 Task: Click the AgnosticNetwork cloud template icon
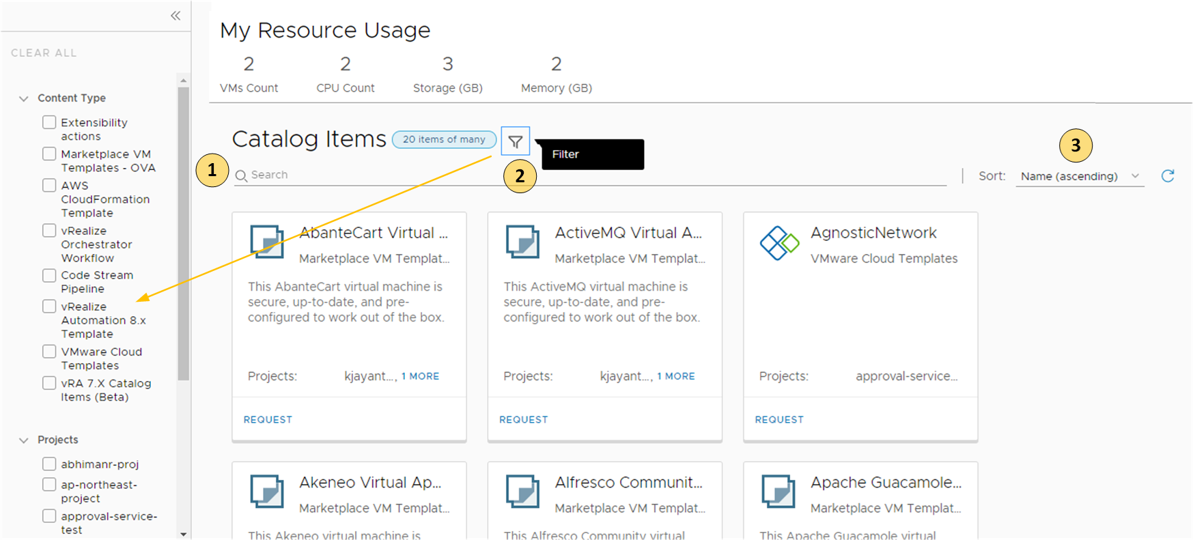coord(779,242)
